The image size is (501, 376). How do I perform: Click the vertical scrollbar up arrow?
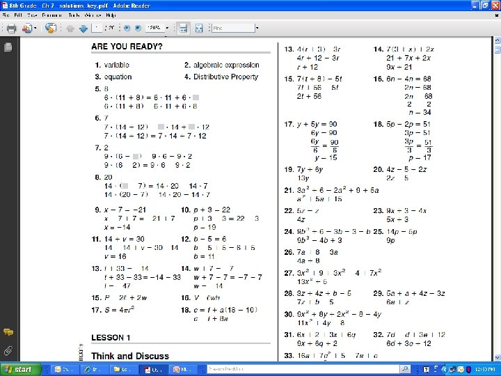pos(498,40)
